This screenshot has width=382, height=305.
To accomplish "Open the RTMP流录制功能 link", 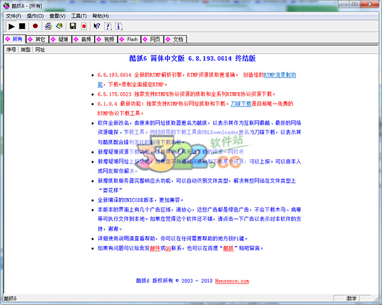I will (x=280, y=75).
